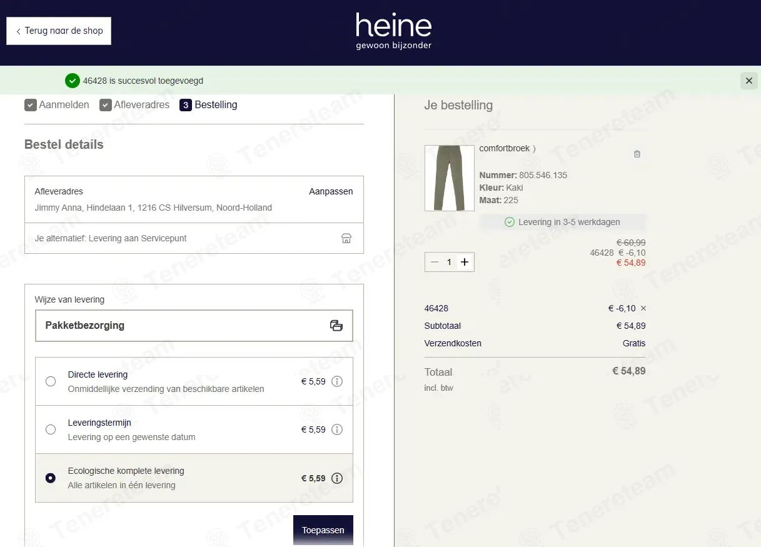Screen dimensions: 761x547
Task: Select Leveringstermijn radio button
Action: click(51, 429)
